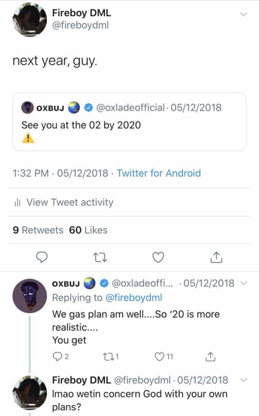Open the main tweet options chevron
This screenshot has height=416, width=259.
pyautogui.click(x=244, y=14)
